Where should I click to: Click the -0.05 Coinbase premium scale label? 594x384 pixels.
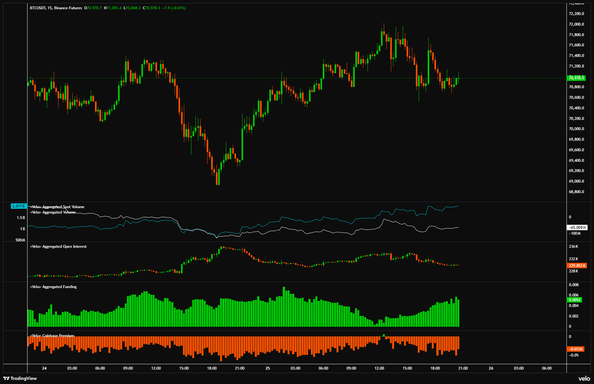(x=575, y=355)
